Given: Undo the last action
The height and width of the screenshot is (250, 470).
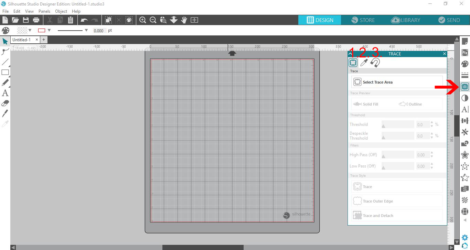Looking at the screenshot, I should click(84, 20).
